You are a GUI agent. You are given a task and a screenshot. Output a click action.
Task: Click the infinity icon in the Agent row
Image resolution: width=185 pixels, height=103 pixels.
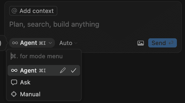click(x=14, y=70)
